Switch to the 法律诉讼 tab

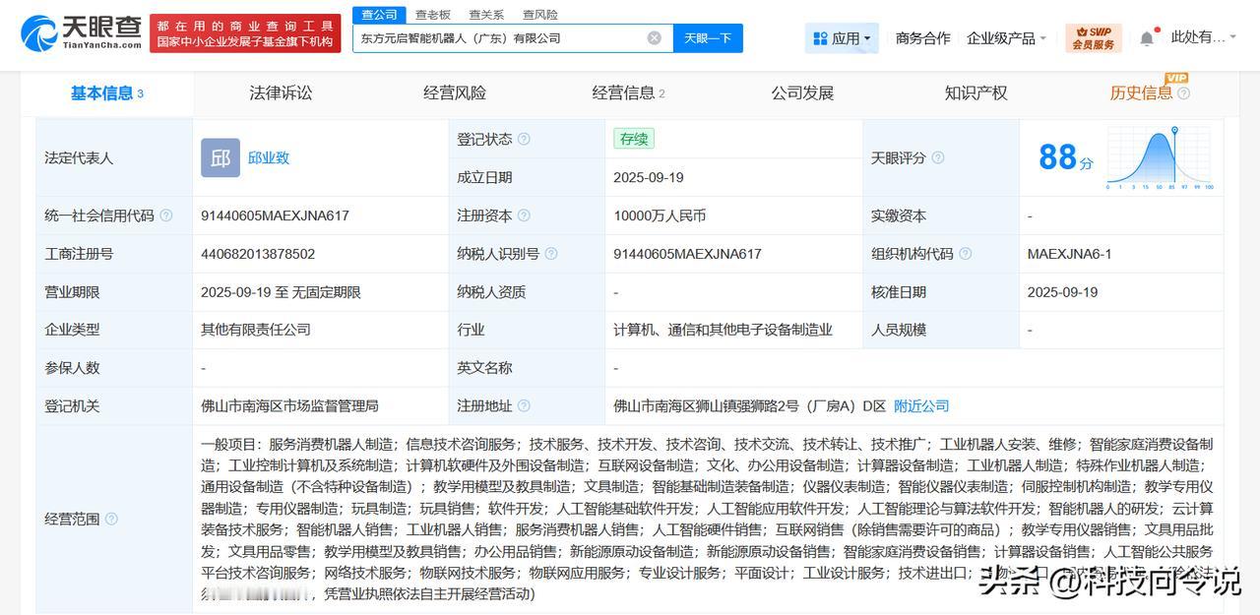point(281,93)
